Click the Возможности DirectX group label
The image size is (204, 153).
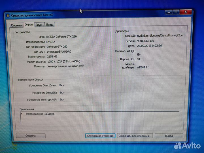tap(30, 80)
